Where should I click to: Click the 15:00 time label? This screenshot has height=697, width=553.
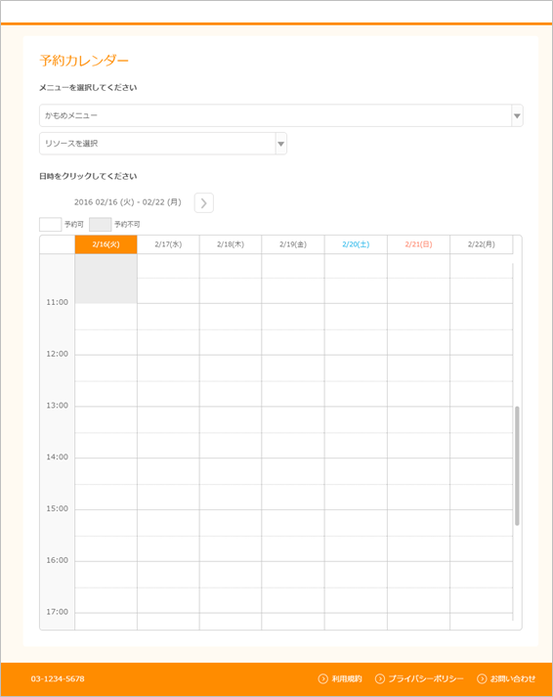point(58,508)
